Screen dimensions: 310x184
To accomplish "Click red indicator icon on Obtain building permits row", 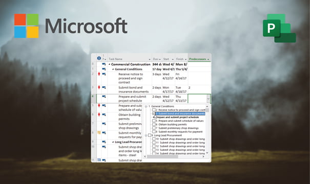I will point(99,114).
